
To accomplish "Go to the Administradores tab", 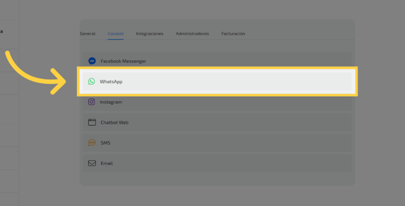I will [192, 34].
